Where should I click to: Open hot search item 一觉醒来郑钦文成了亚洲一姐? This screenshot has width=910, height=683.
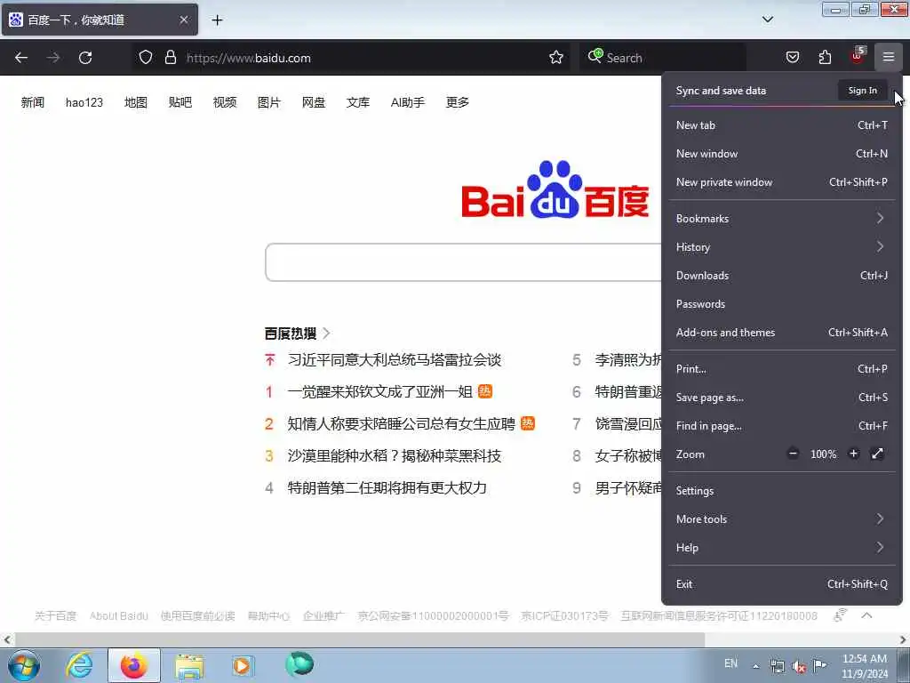click(x=380, y=392)
